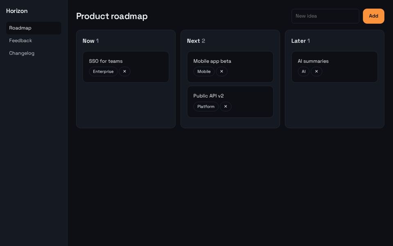Image resolution: width=393 pixels, height=246 pixels.
Task: Select the Enterprise tag
Action: tap(103, 71)
